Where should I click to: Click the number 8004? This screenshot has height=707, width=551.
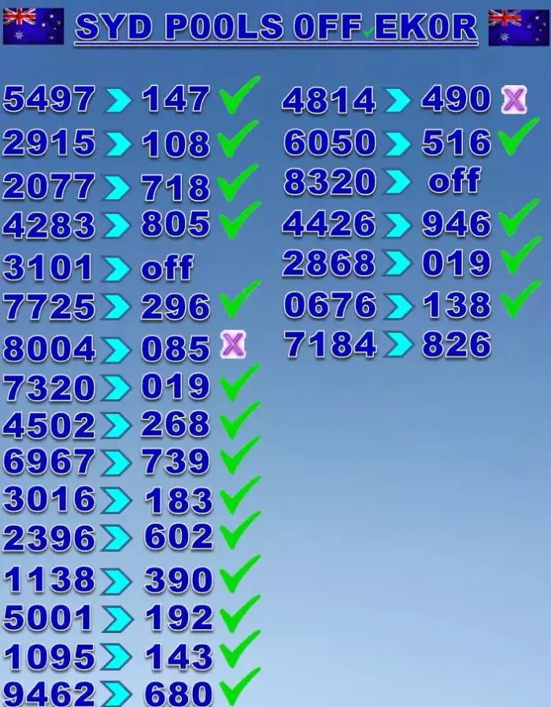49,349
